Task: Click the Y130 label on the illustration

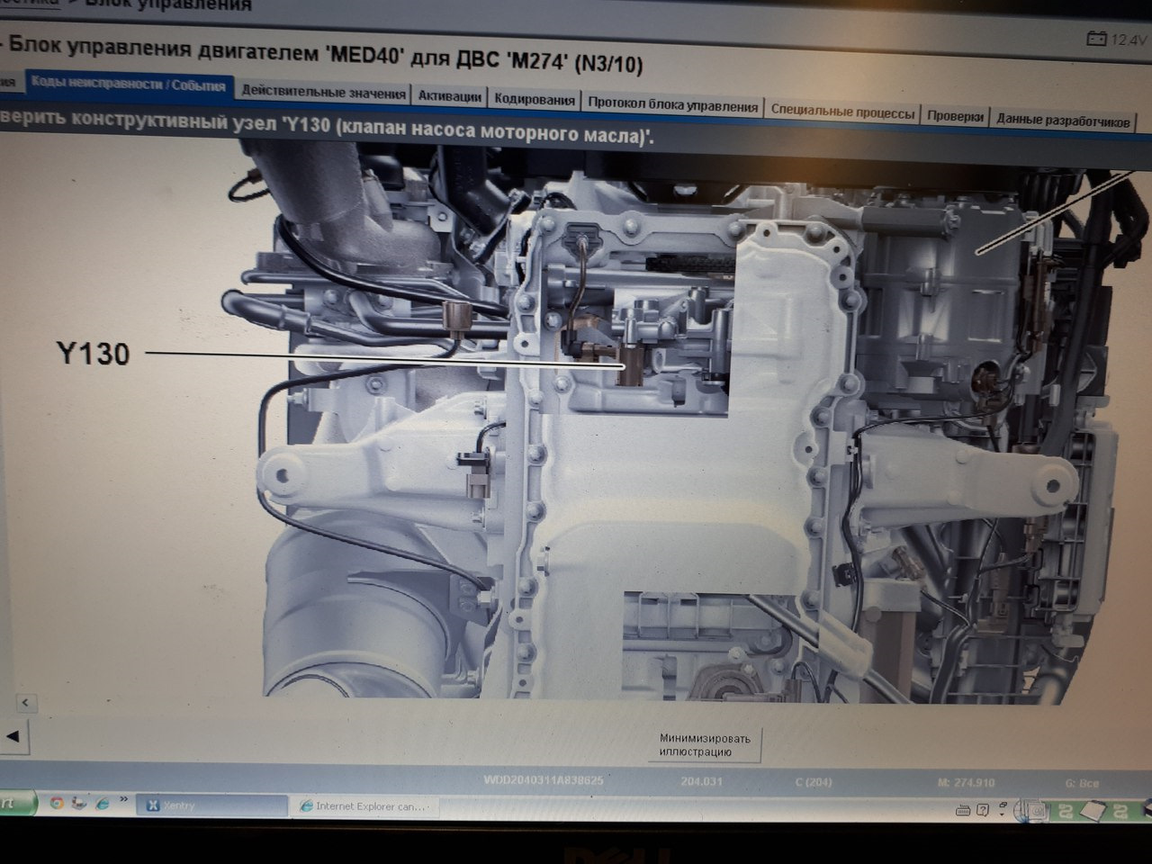Action: (x=94, y=354)
